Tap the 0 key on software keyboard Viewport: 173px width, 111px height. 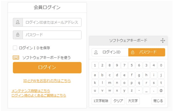tap(161, 65)
